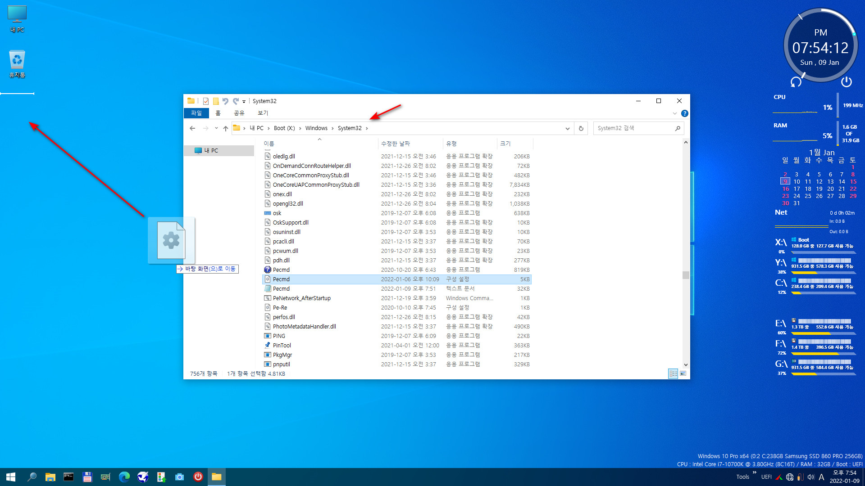
Task: Click the floppy disk icon on taskbar
Action: tap(87, 477)
